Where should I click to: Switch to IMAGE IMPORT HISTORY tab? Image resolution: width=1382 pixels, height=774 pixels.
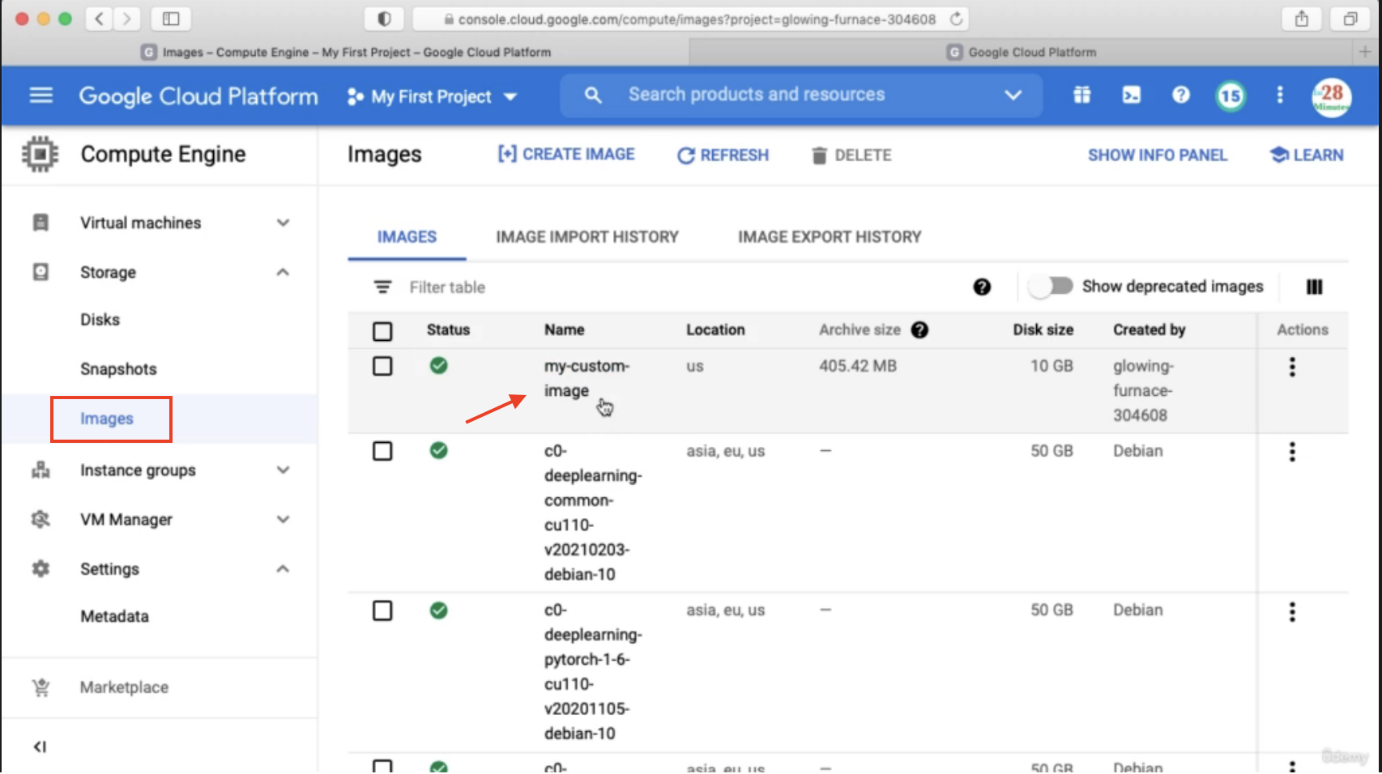pos(587,237)
